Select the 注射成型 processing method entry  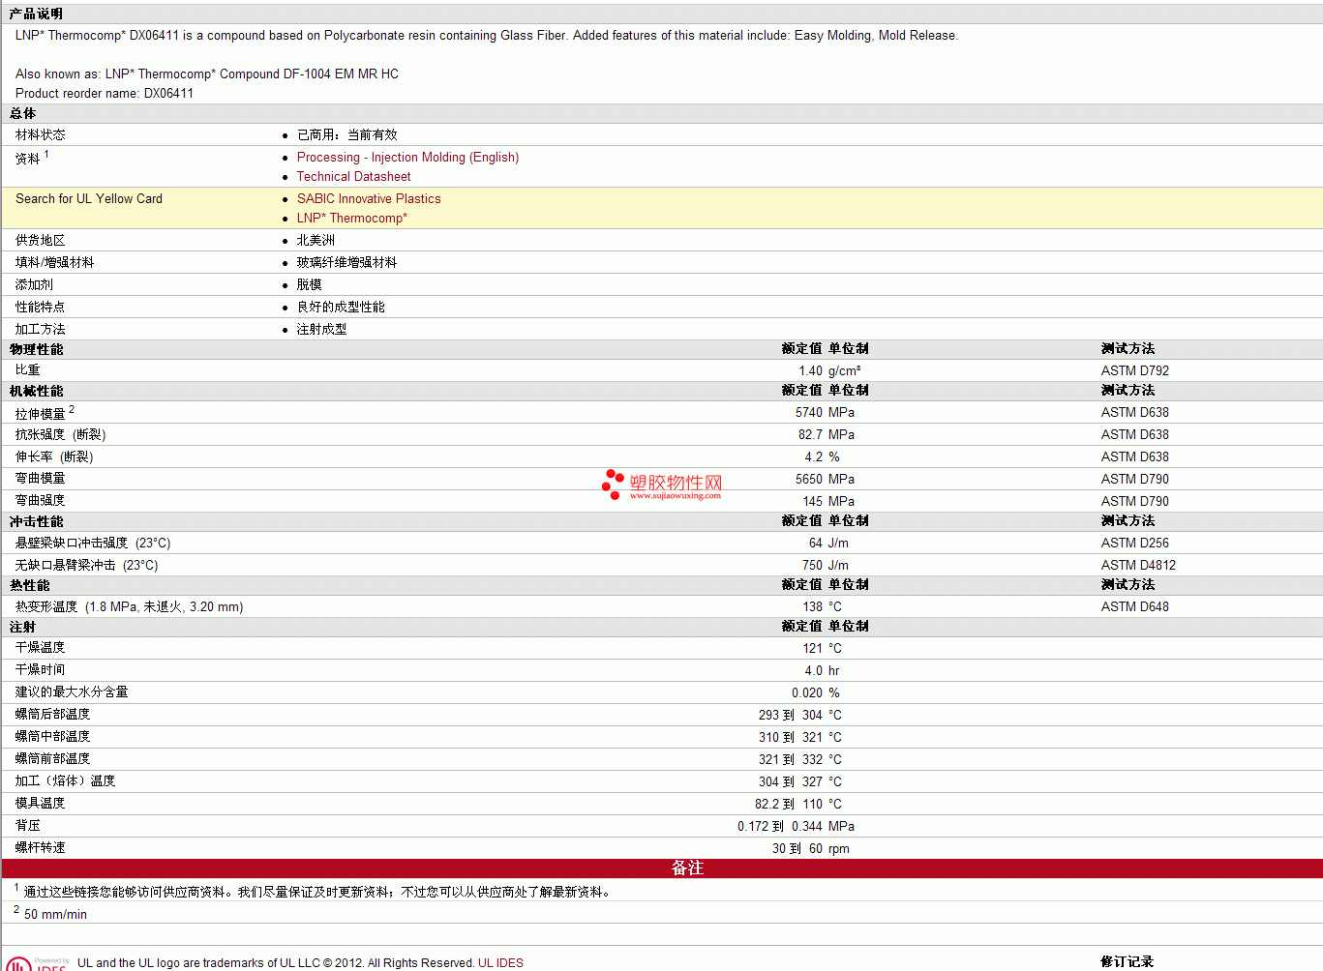[322, 330]
